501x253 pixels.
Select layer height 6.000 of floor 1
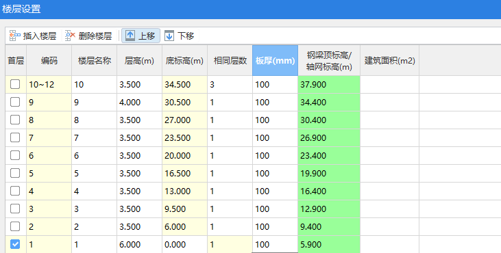coord(139,244)
